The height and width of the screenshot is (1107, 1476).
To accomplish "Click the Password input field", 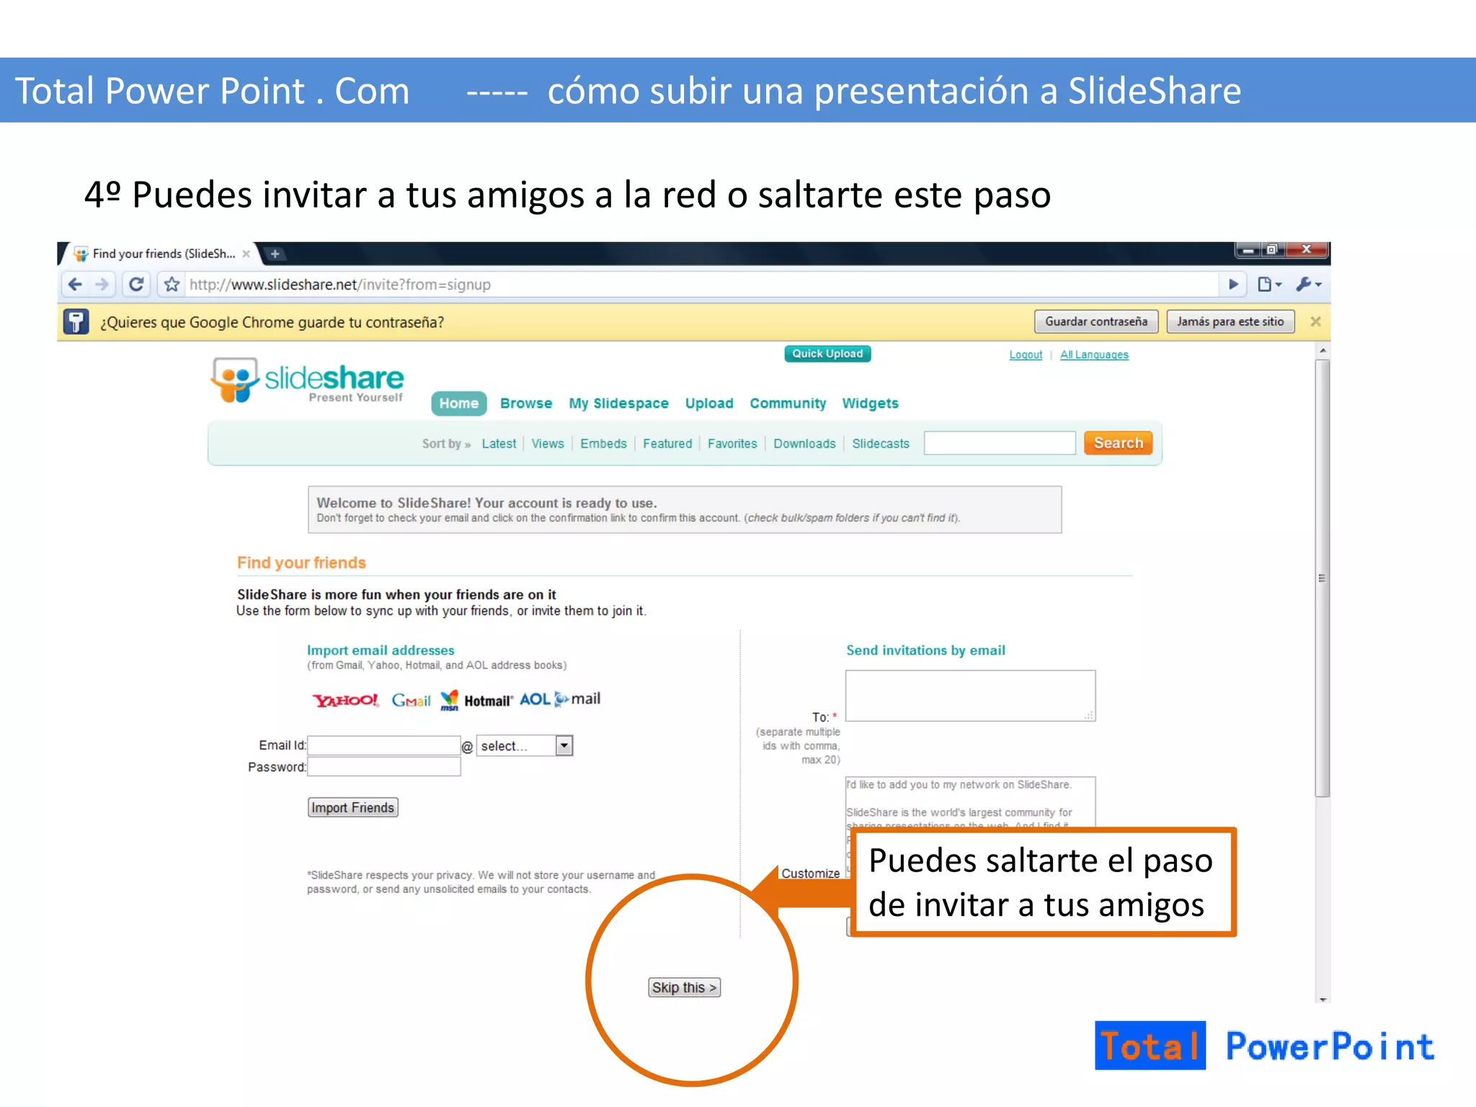I will 384,767.
